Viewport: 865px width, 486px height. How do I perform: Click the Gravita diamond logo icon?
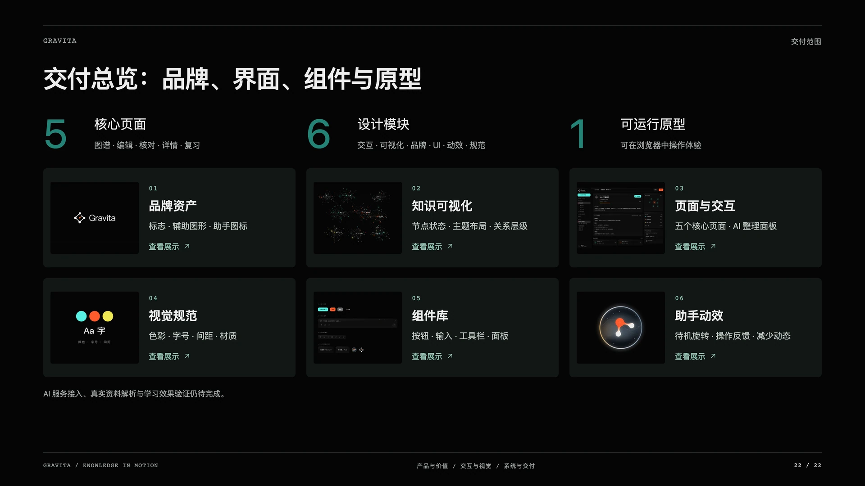(x=80, y=218)
